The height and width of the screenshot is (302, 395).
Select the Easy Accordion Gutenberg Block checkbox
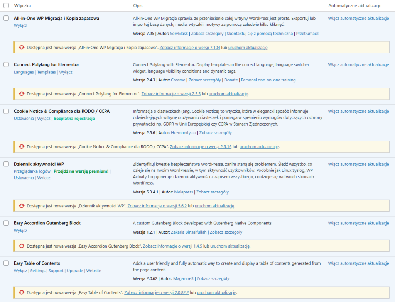pyautogui.click(x=6, y=223)
